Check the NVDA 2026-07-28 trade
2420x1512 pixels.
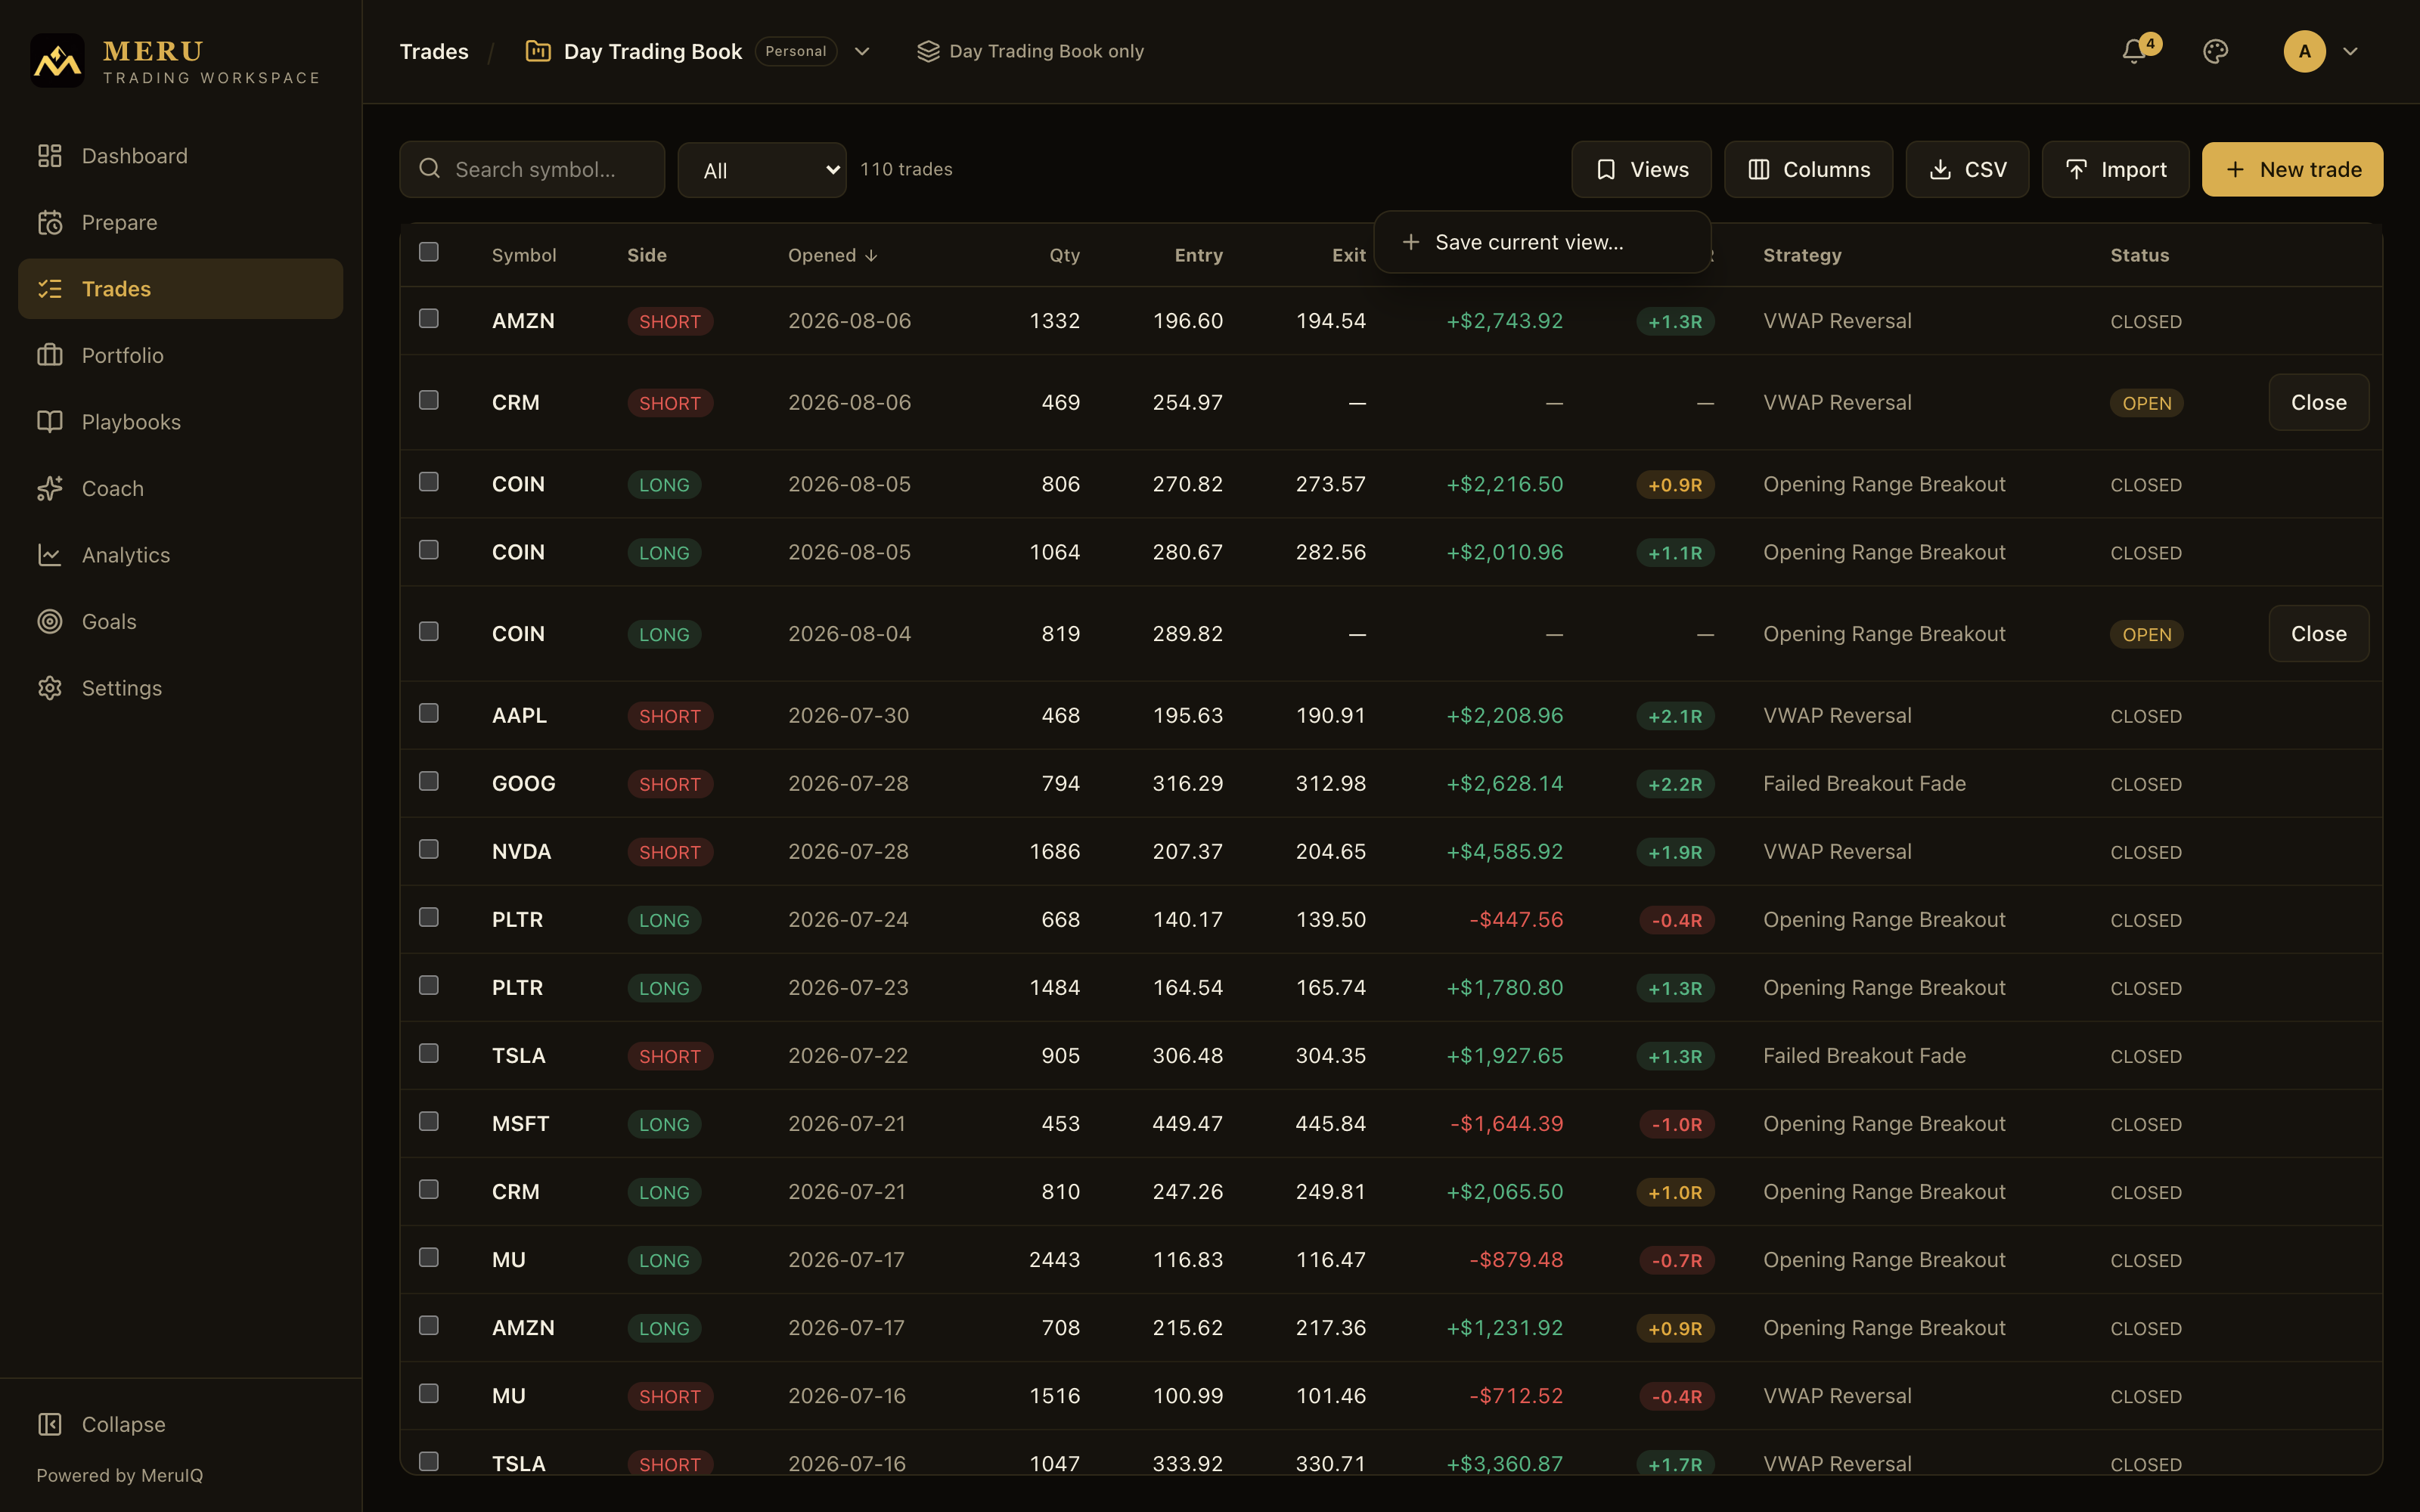point(429,849)
